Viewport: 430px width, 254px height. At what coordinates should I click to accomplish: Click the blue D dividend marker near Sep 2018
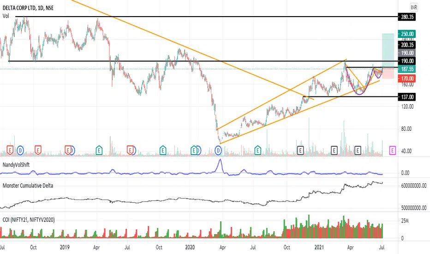20,150
